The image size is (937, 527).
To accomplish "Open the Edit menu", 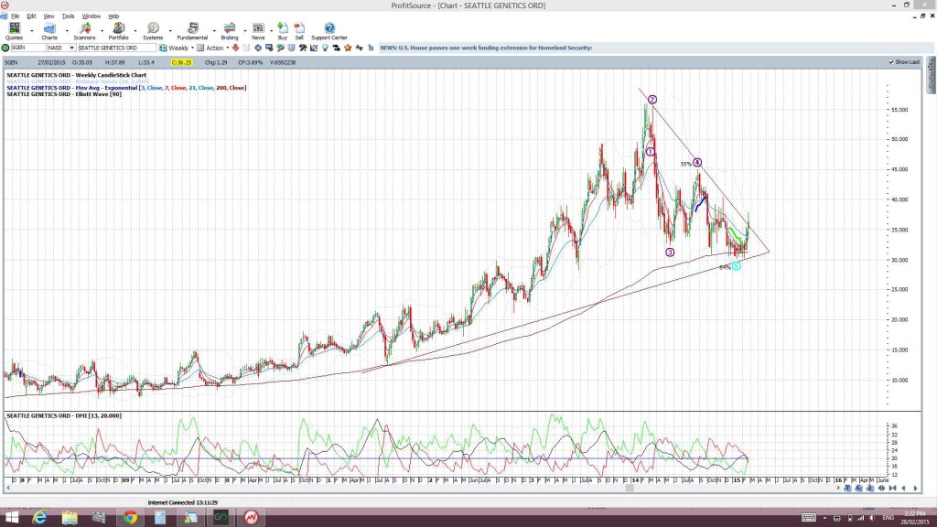I will pyautogui.click(x=31, y=16).
